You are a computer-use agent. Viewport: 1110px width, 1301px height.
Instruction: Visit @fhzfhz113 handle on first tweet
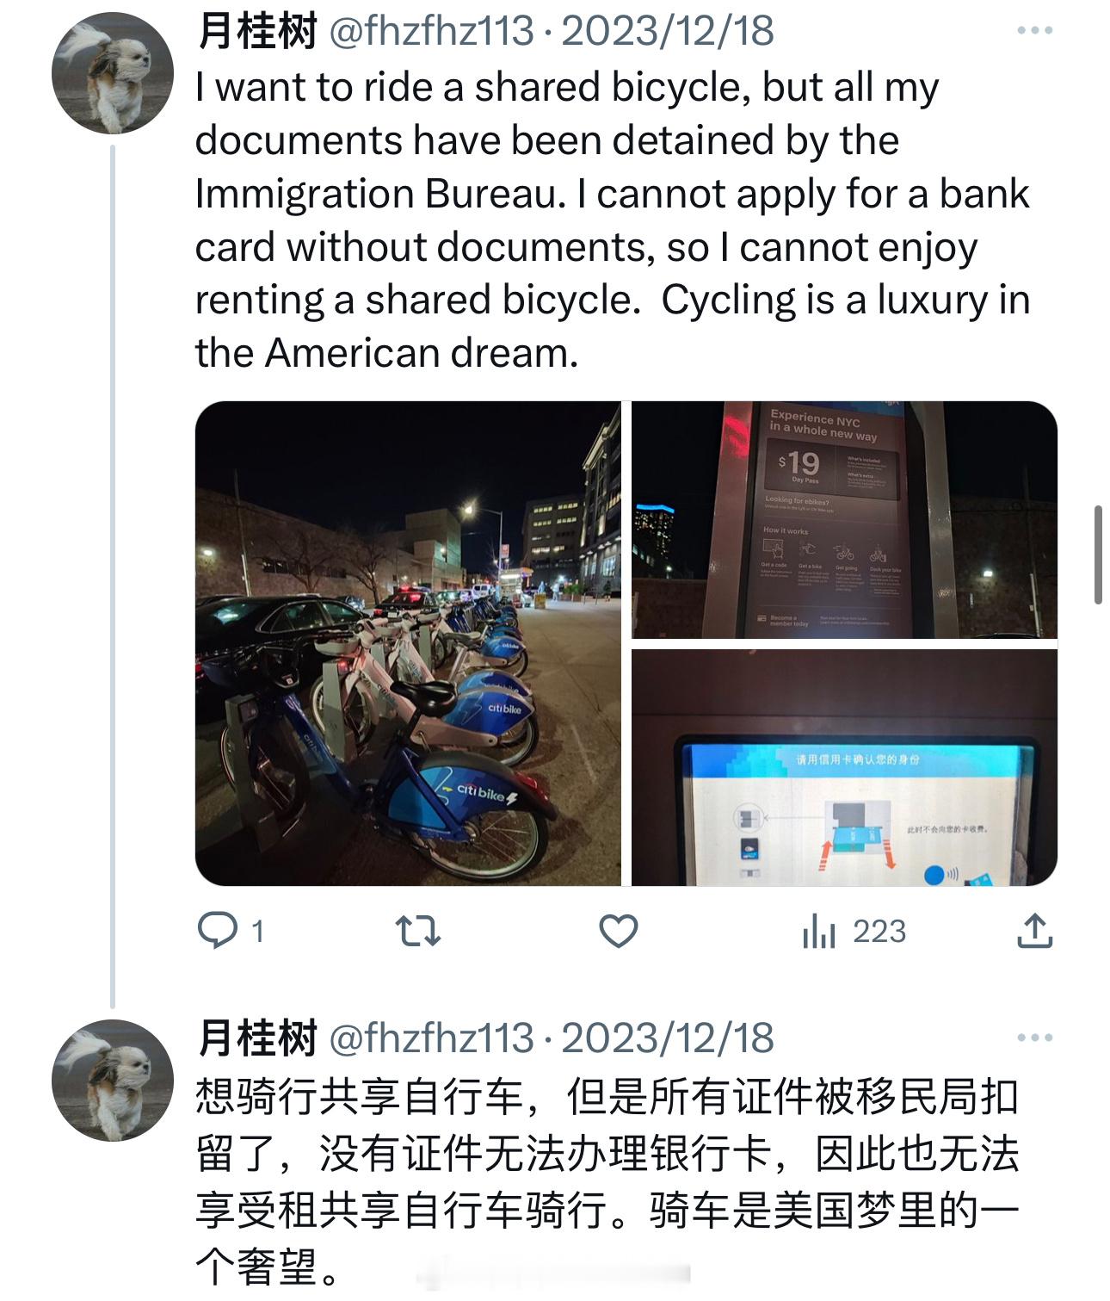point(431,32)
